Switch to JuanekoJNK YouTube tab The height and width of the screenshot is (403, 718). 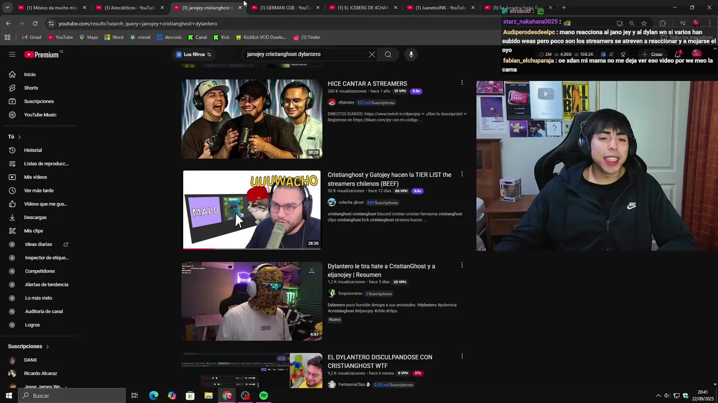[441, 8]
